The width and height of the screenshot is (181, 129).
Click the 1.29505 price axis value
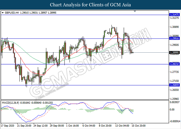175,45
